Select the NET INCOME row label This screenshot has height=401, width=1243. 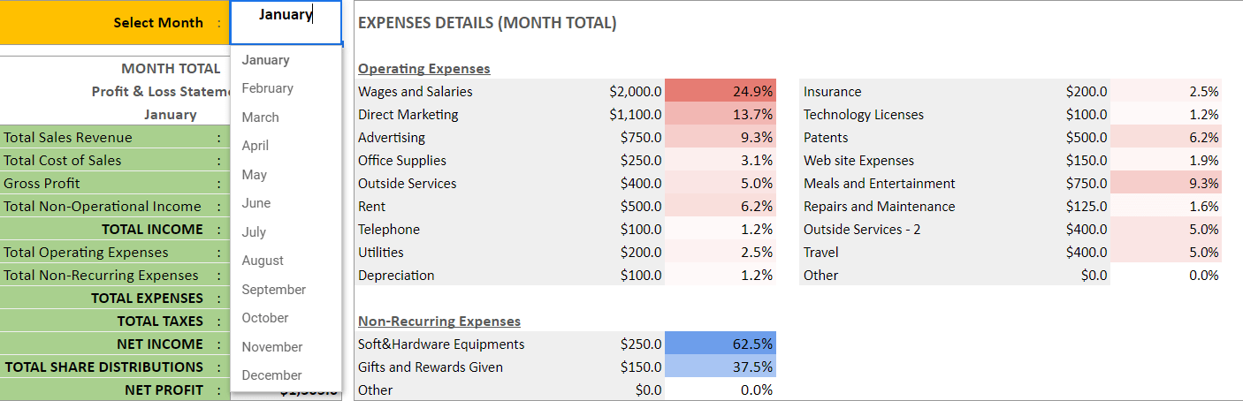click(160, 344)
